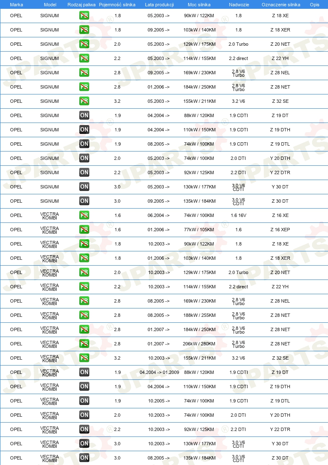Click petrol PB icon in VECTRA KOMBI 188kW / 255KM row
Screen dimensions: 328x465
point(84,315)
